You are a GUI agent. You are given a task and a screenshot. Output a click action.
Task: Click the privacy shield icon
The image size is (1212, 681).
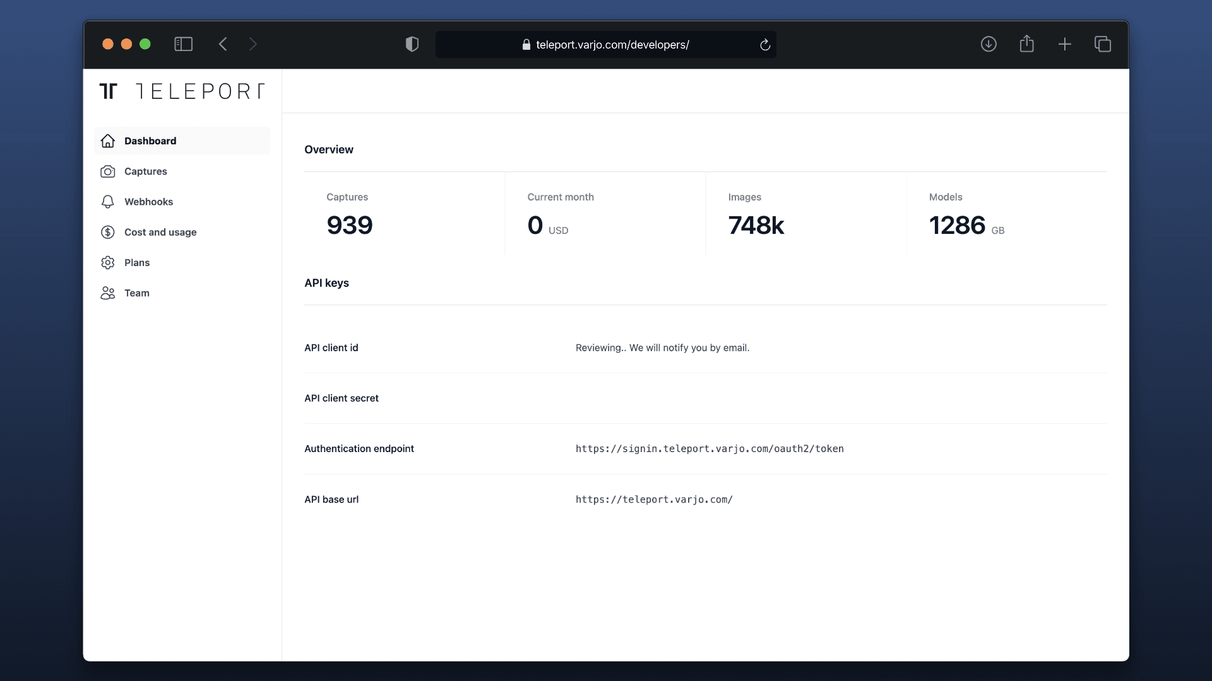(412, 44)
